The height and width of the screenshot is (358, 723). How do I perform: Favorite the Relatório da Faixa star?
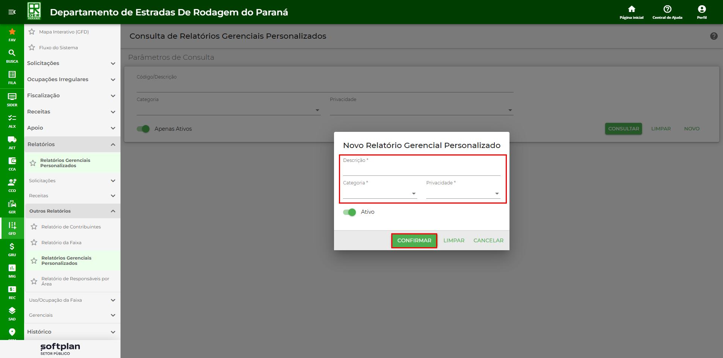pos(34,243)
